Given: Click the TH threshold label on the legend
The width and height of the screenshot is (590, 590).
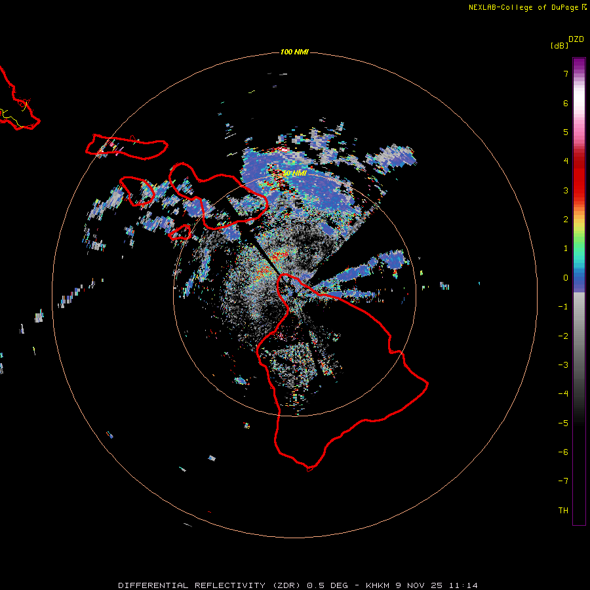Looking at the screenshot, I should click(563, 511).
